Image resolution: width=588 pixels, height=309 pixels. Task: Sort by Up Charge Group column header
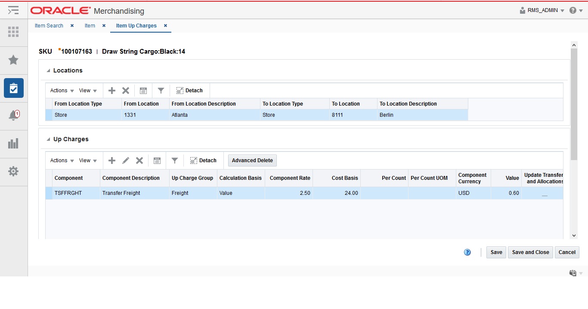192,178
